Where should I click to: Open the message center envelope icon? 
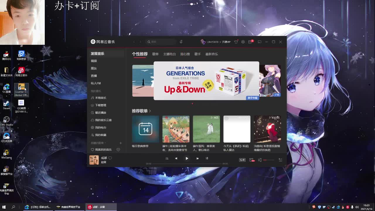[x=250, y=42]
